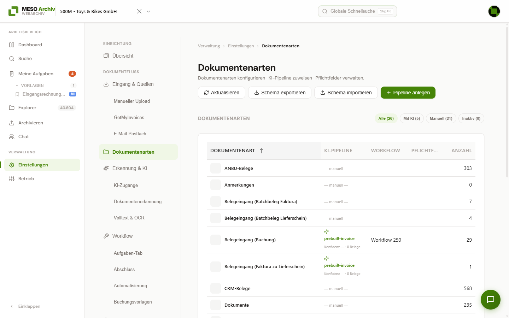Open Manueller Upload settings
This screenshot has width=509, height=318.
pos(132,101)
